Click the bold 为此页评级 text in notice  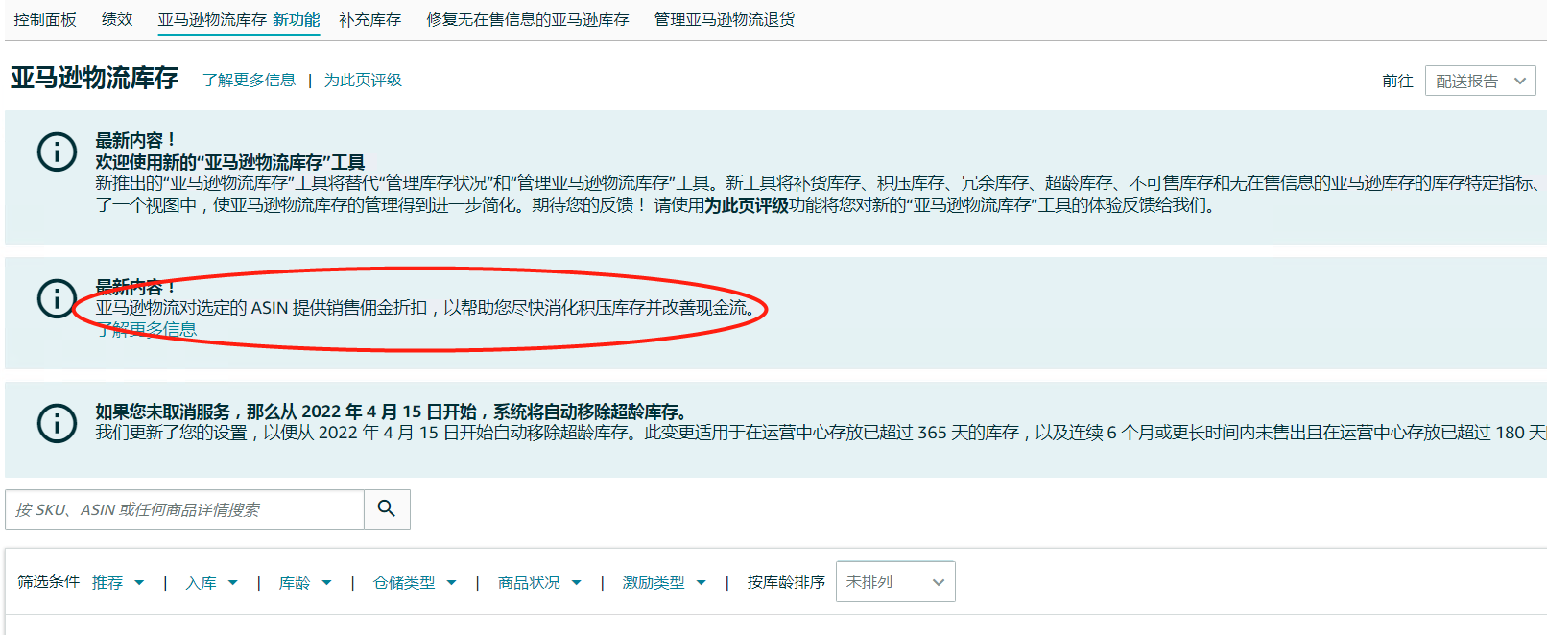(x=747, y=204)
